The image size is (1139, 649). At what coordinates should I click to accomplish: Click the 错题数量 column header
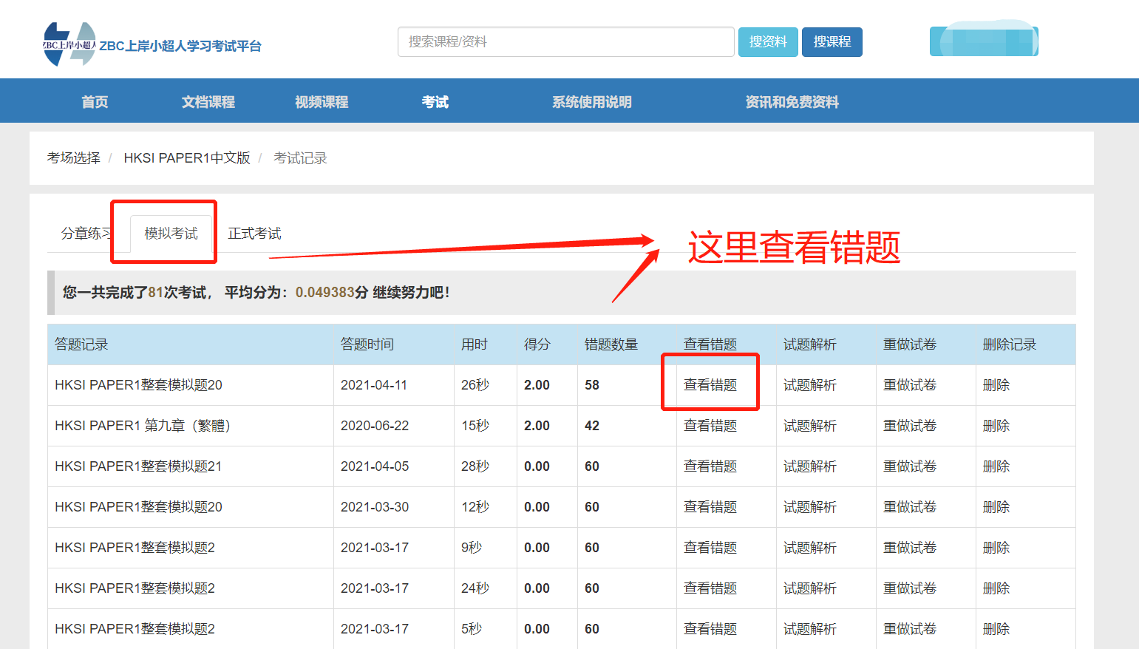click(611, 344)
